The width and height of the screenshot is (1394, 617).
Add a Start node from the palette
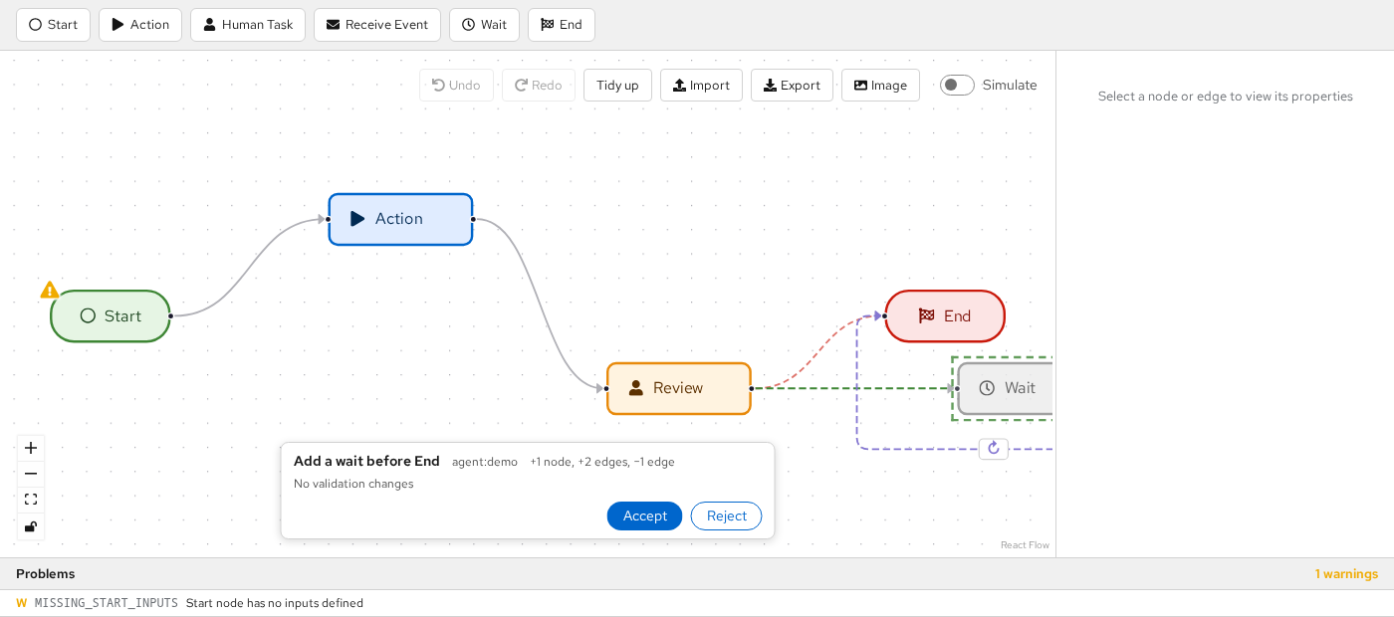tap(53, 25)
